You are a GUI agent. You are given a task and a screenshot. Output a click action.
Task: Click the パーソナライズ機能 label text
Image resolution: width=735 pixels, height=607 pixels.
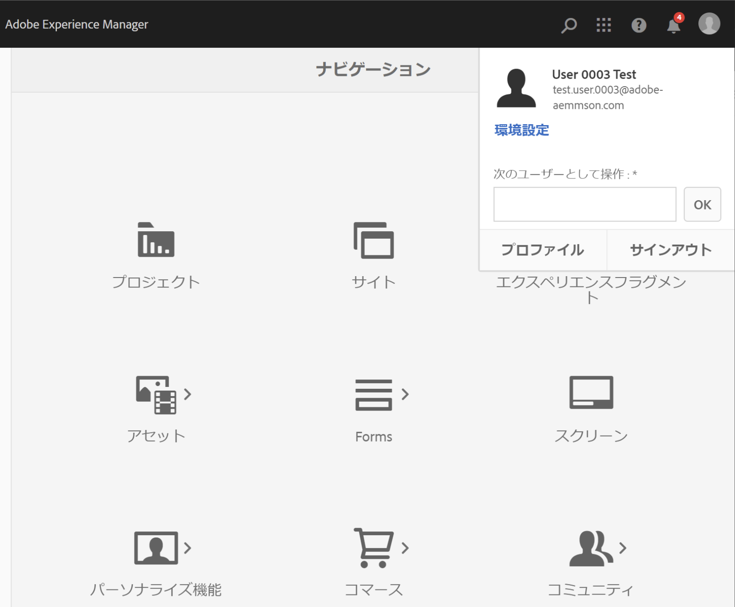156,589
